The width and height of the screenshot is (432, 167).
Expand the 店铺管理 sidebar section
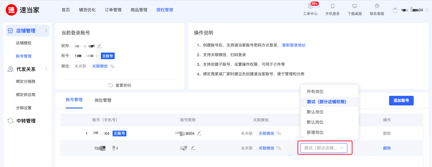(x=46, y=31)
